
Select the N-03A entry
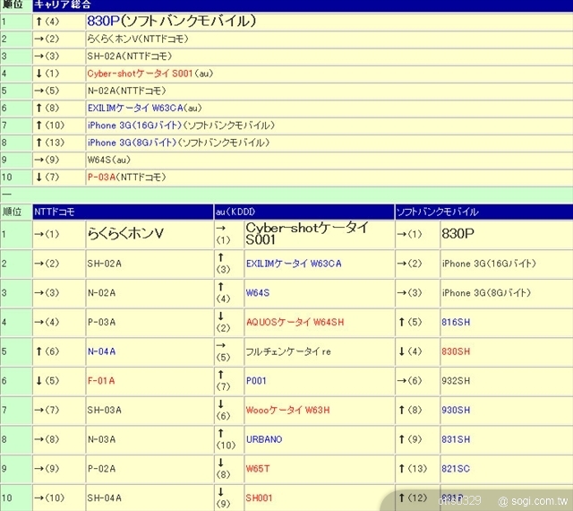coord(101,439)
